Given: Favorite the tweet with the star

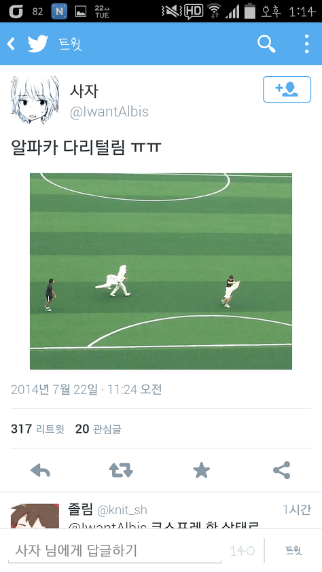Looking at the screenshot, I should click(201, 470).
